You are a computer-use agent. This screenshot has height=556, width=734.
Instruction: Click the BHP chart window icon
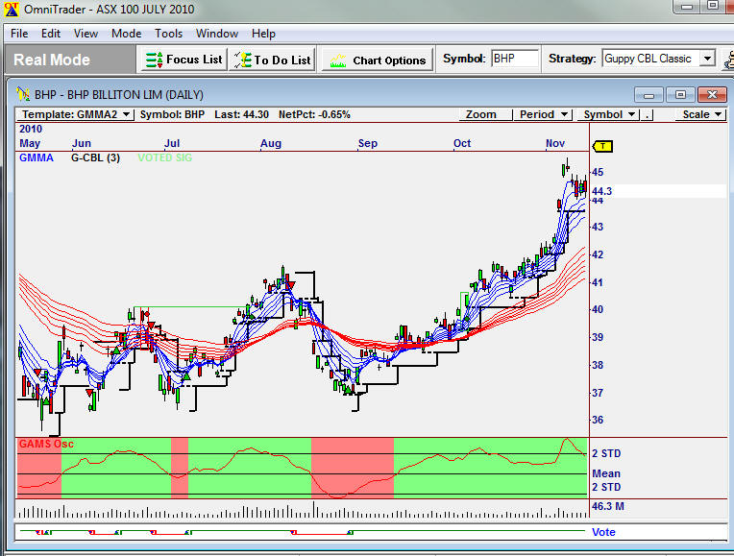[23, 94]
